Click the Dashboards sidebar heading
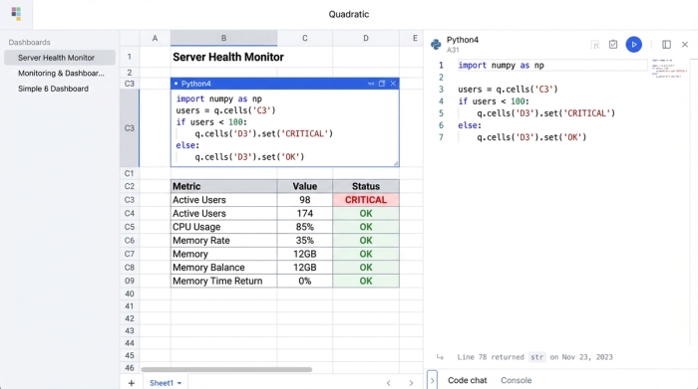Screen dimensions: 698x389 point(29,43)
